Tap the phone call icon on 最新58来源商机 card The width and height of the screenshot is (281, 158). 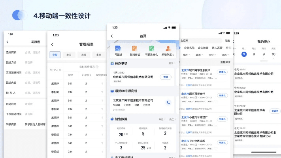(x=168, y=103)
